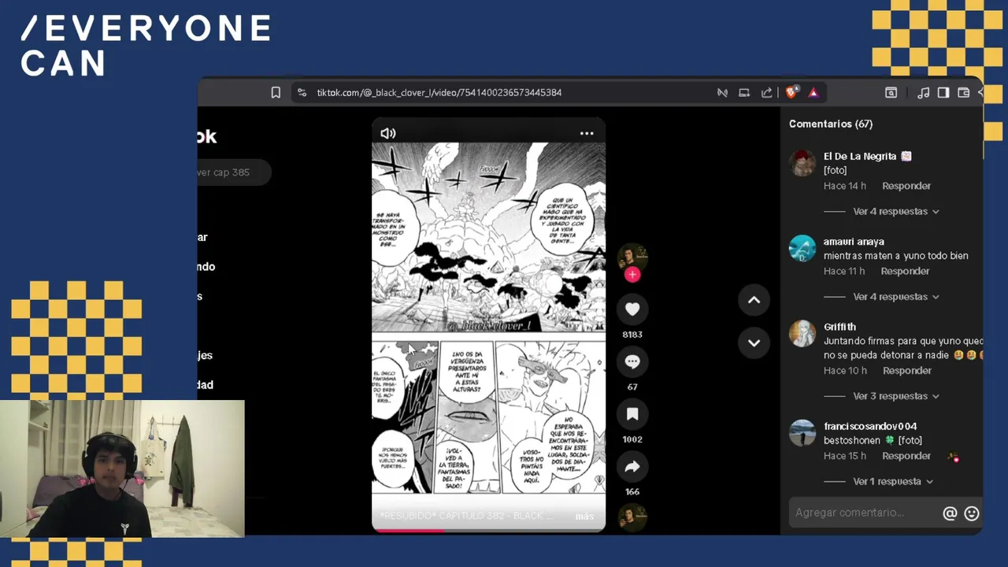Screen dimensions: 1008x567
Task: Click 'Hace 15 h' timestamp
Action: [x=845, y=456]
